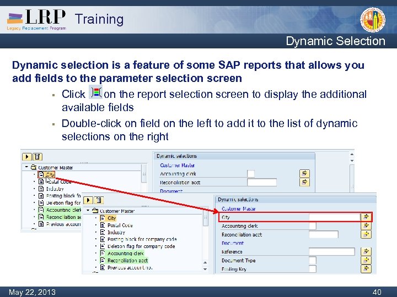
Task: Click the delete trash icon in lower toolbar
Action: 99,200
